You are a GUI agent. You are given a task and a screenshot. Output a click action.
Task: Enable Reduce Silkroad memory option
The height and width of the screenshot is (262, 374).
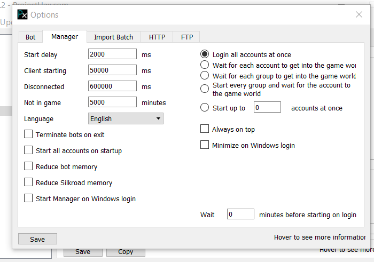(x=28, y=182)
